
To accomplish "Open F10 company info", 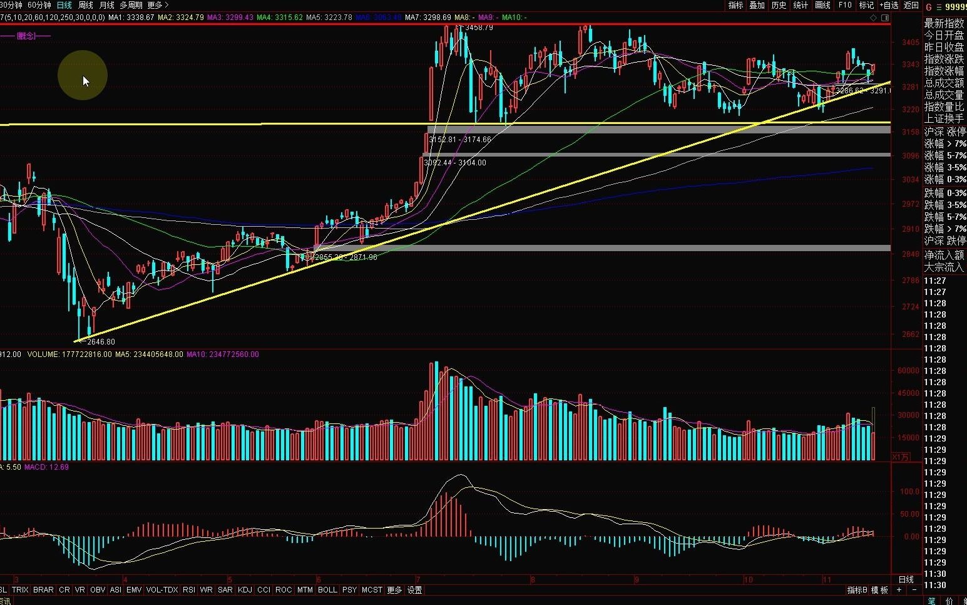I will click(845, 5).
